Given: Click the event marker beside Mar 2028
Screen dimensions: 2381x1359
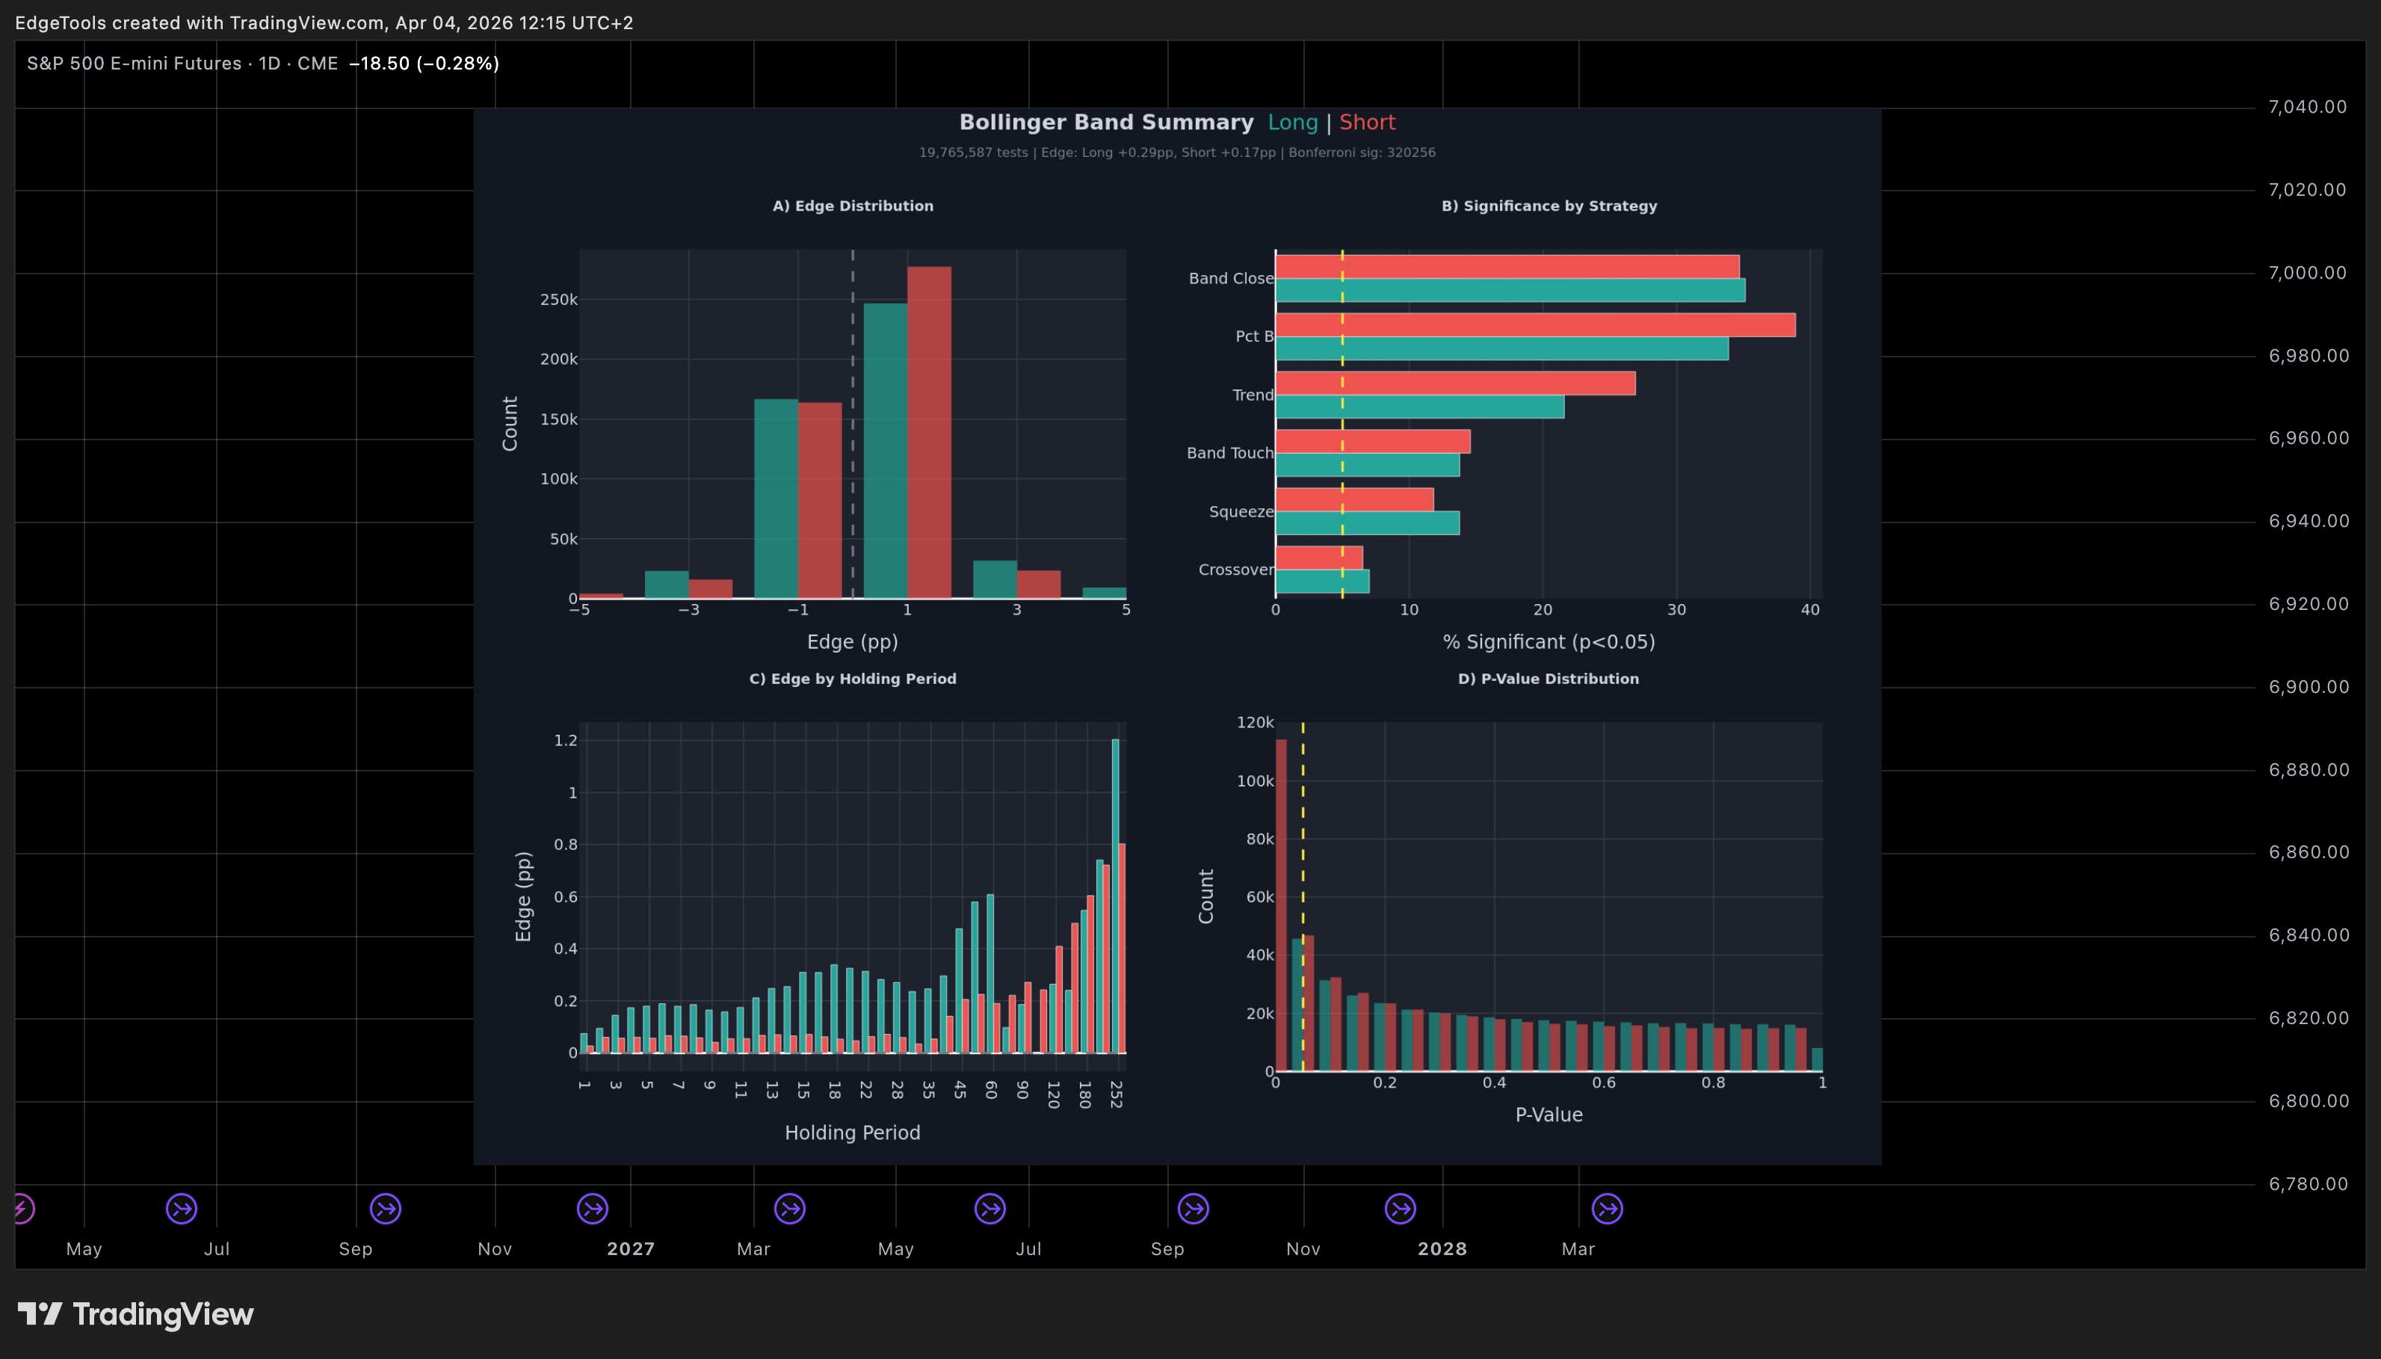Looking at the screenshot, I should pos(1608,1209).
